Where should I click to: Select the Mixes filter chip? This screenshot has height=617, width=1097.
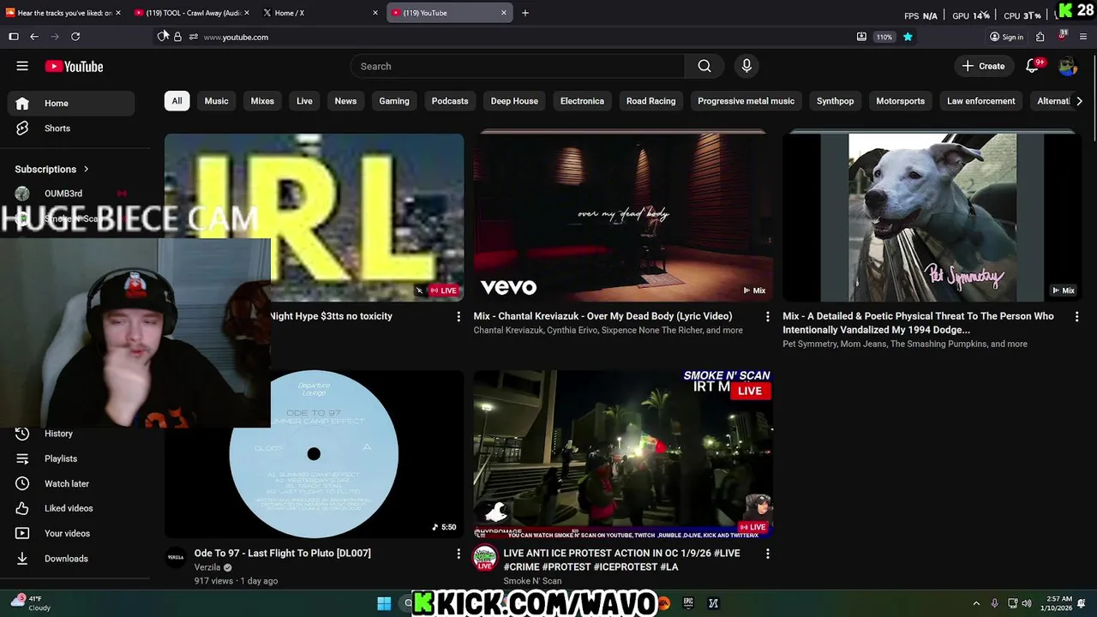(x=262, y=101)
